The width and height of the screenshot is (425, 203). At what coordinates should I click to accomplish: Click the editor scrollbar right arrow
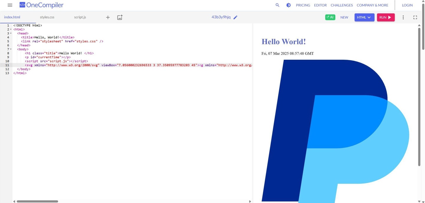pos(250,202)
